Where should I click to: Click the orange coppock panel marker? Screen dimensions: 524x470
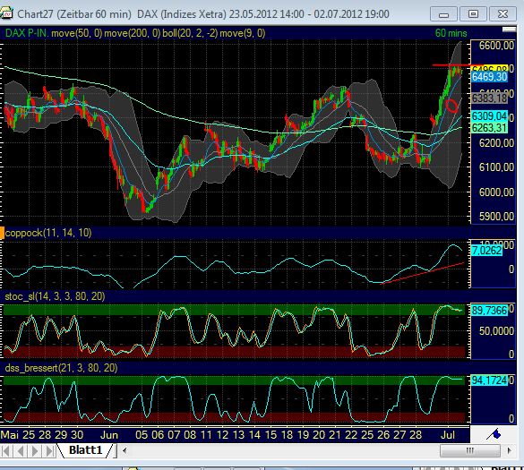click(x=2, y=233)
